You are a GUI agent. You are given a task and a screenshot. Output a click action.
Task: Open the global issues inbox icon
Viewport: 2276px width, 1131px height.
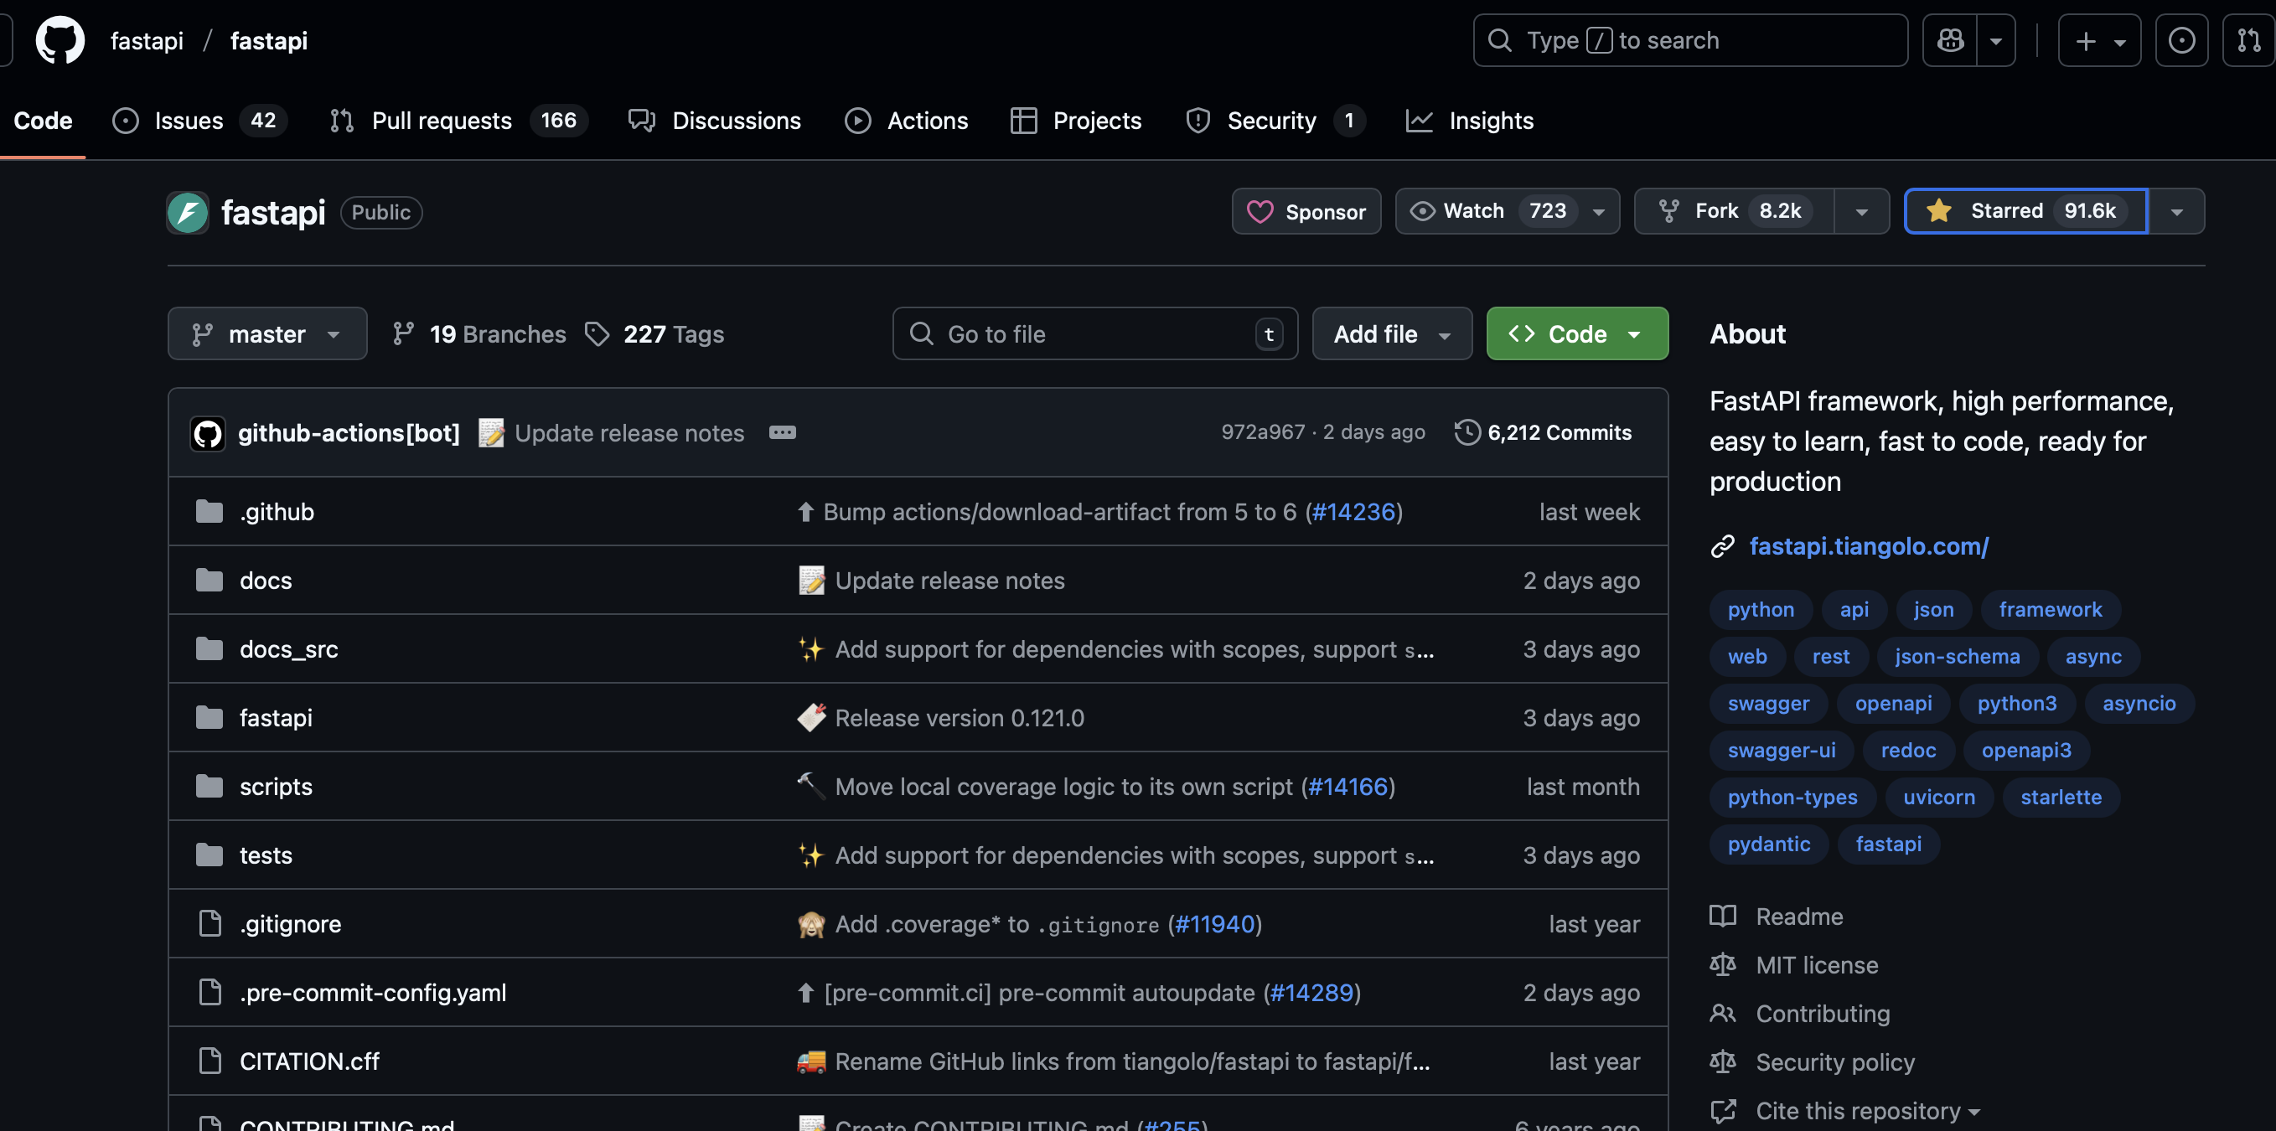pos(2180,41)
